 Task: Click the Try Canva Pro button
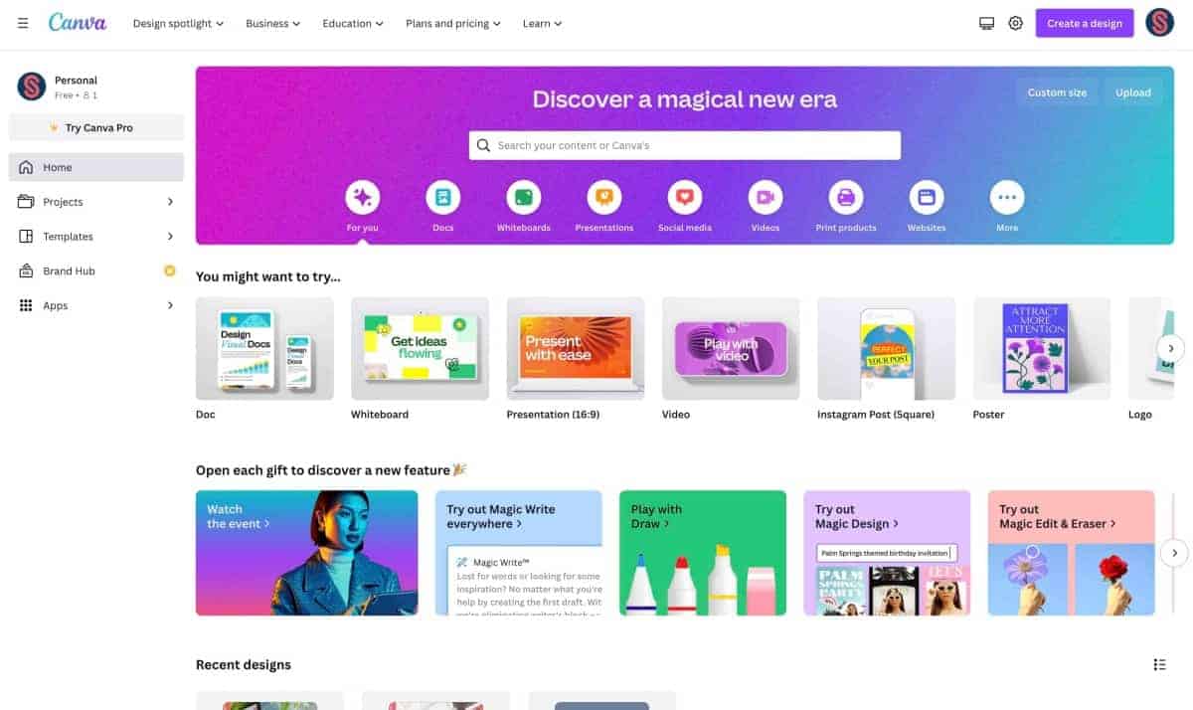pos(96,127)
